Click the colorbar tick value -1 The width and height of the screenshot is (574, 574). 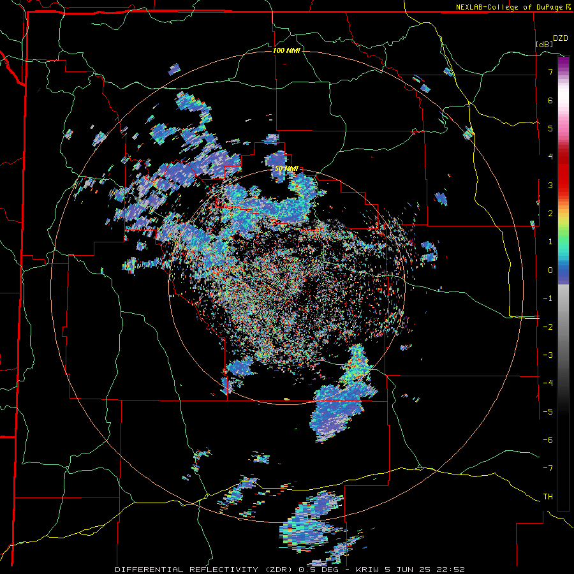(548, 298)
